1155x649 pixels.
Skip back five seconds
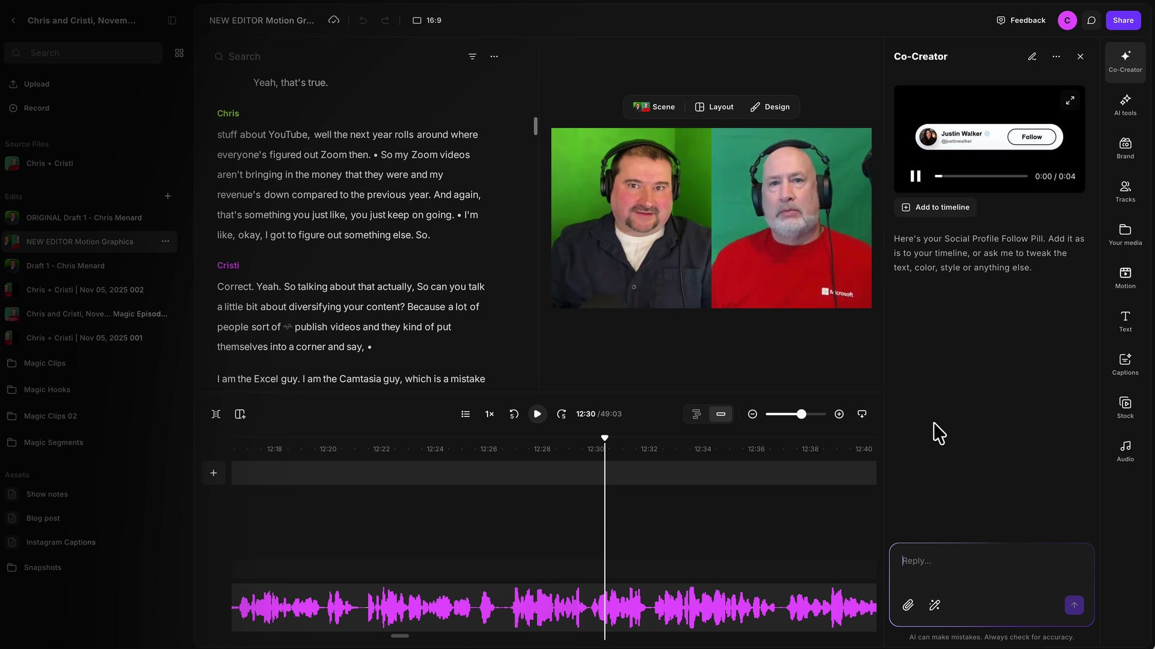(x=514, y=414)
